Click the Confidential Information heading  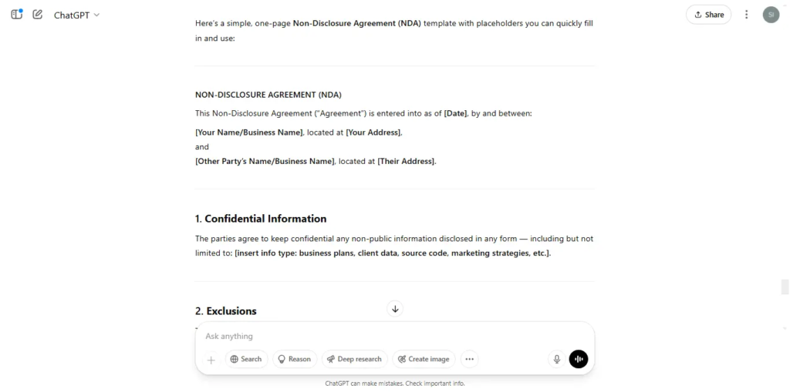[261, 219]
